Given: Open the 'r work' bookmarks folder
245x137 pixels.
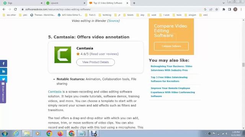Looking at the screenshot, I should (x=164, y=15).
